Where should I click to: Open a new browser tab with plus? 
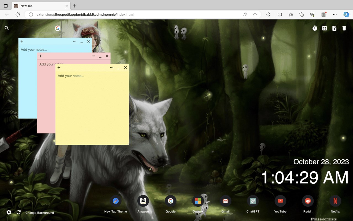[x=75, y=6]
